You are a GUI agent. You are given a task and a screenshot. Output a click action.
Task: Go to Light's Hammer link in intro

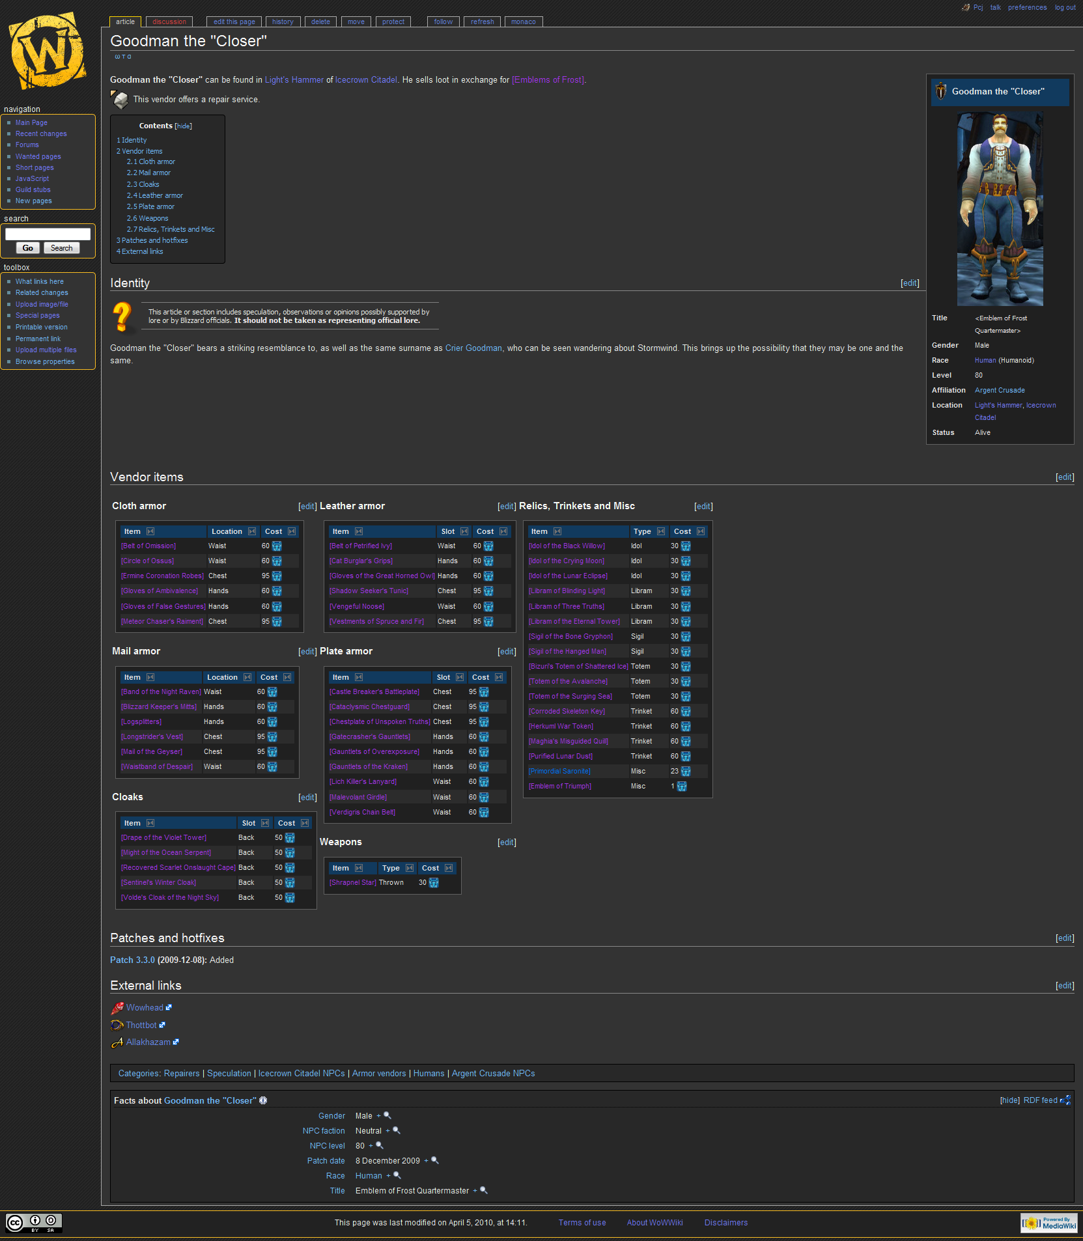coord(294,80)
